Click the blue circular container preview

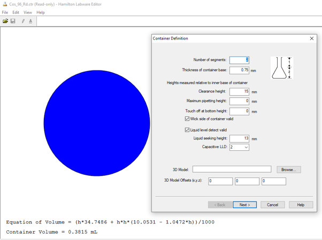97,123
